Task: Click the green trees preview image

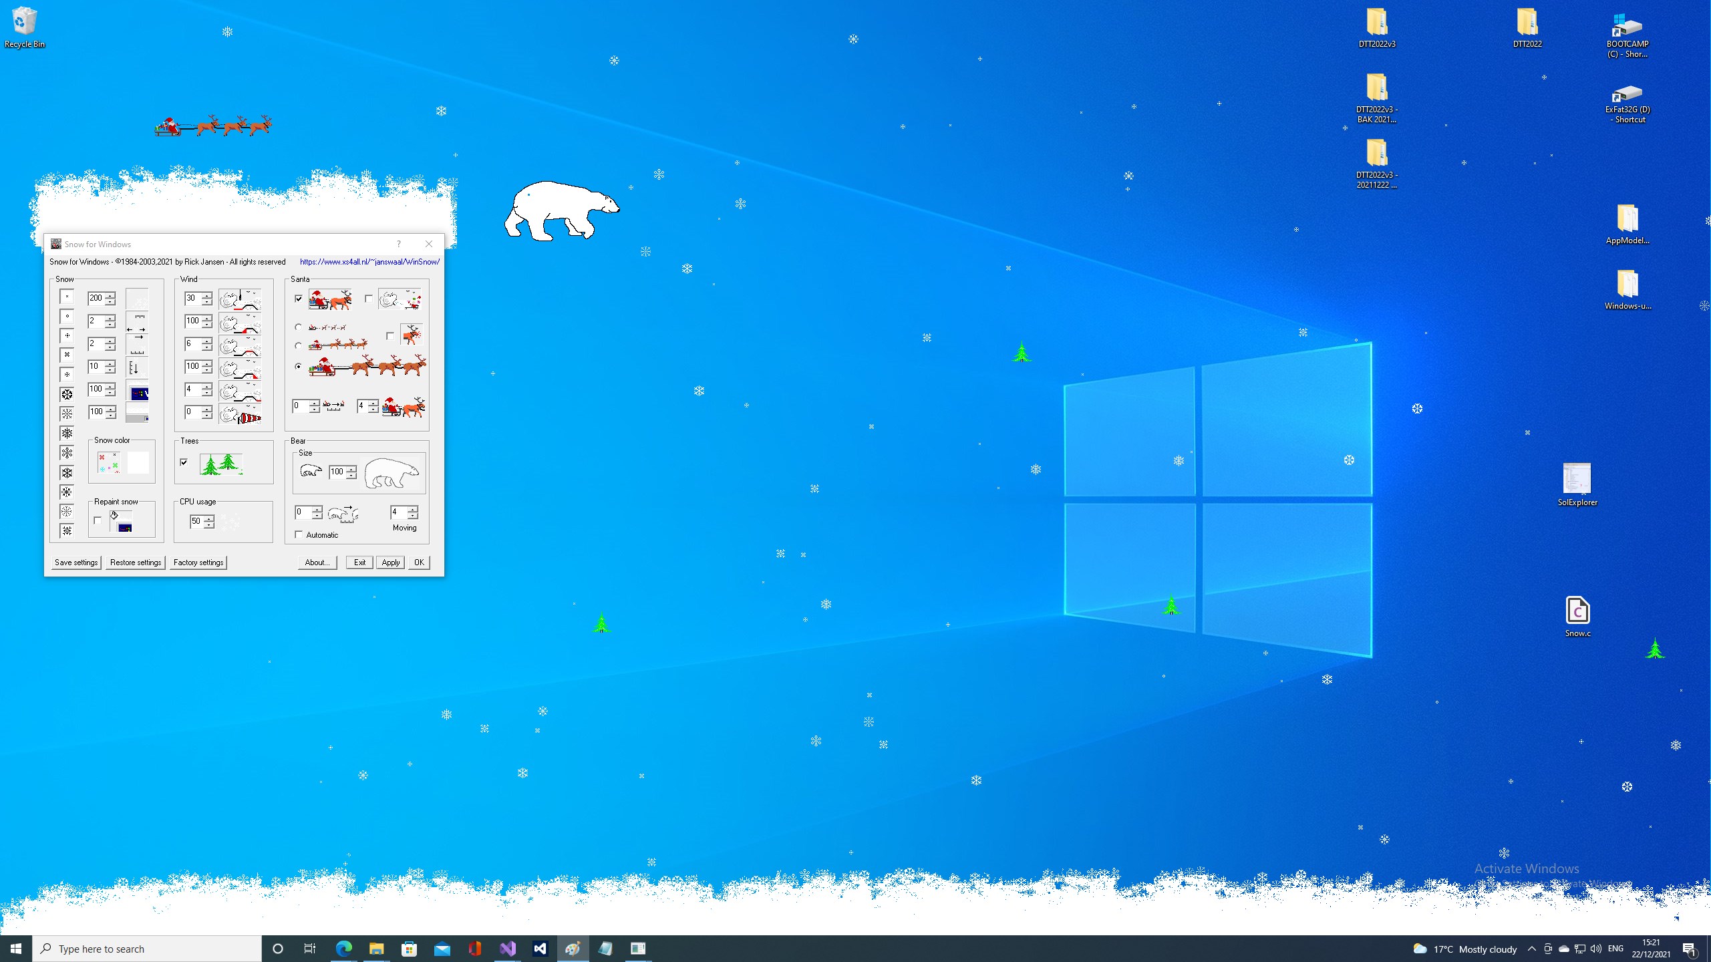Action: point(220,463)
